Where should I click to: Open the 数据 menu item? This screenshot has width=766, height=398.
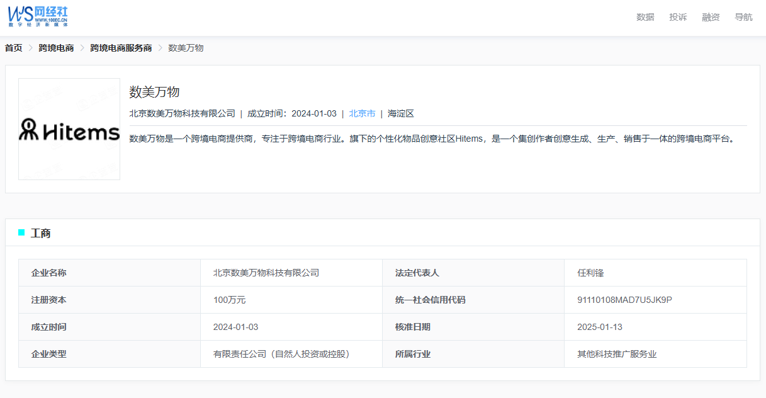pyautogui.click(x=645, y=17)
